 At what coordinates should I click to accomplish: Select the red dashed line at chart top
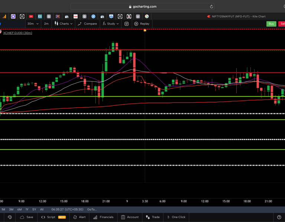point(142,29)
